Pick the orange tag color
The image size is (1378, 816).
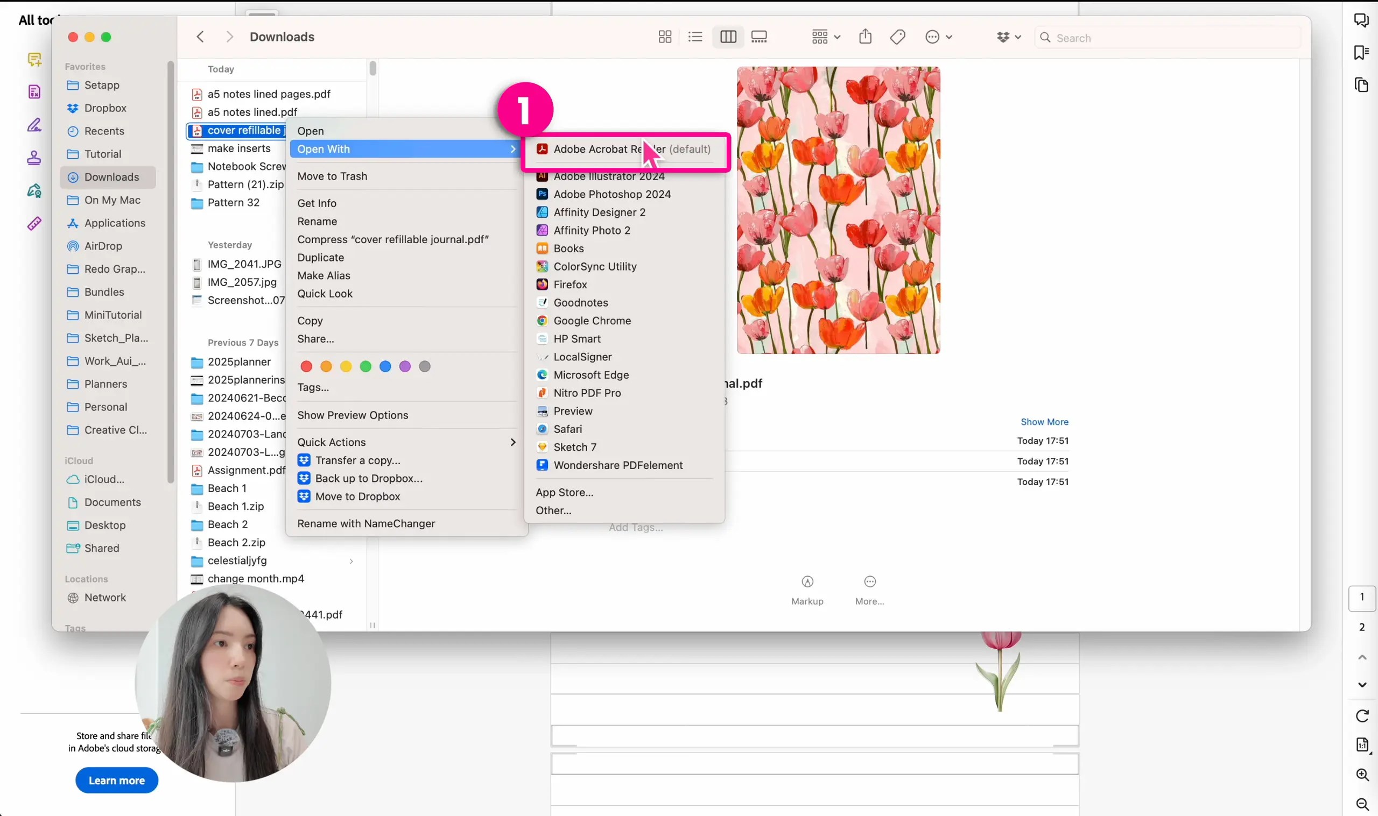[x=326, y=366]
